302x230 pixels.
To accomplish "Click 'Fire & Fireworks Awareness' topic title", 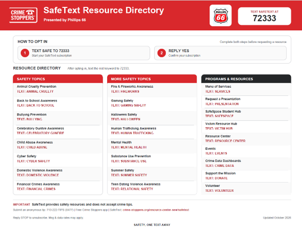I will pos(132,87).
